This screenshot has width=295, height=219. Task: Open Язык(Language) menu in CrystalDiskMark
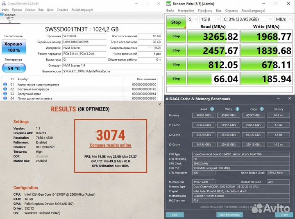253,11
